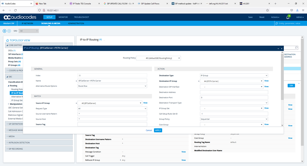The width and height of the screenshot is (307, 166).
Task: Click the entity search box
Action: 290,23
